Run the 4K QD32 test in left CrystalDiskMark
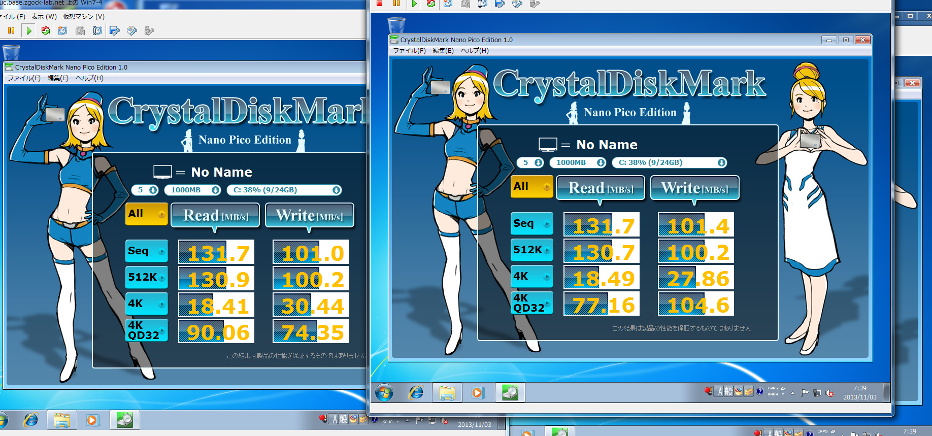The image size is (932, 436). click(x=147, y=330)
